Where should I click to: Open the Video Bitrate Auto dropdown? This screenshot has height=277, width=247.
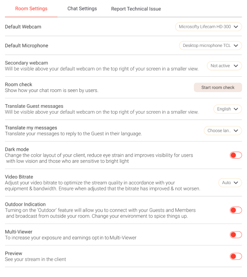tap(230, 183)
